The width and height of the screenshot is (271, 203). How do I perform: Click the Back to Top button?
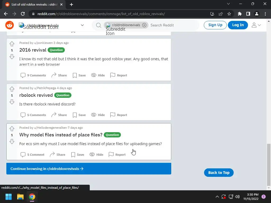click(219, 173)
